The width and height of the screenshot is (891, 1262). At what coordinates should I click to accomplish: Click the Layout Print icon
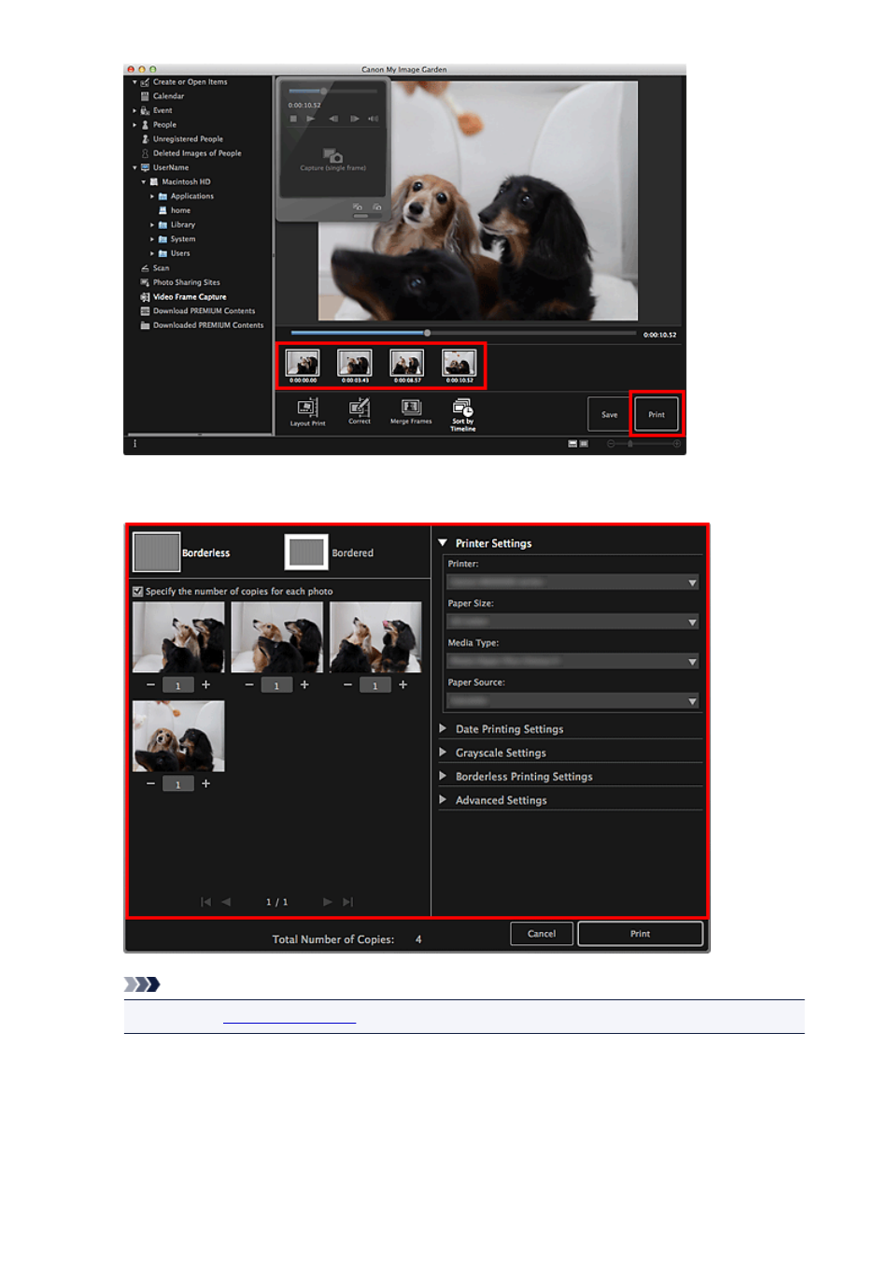point(307,408)
